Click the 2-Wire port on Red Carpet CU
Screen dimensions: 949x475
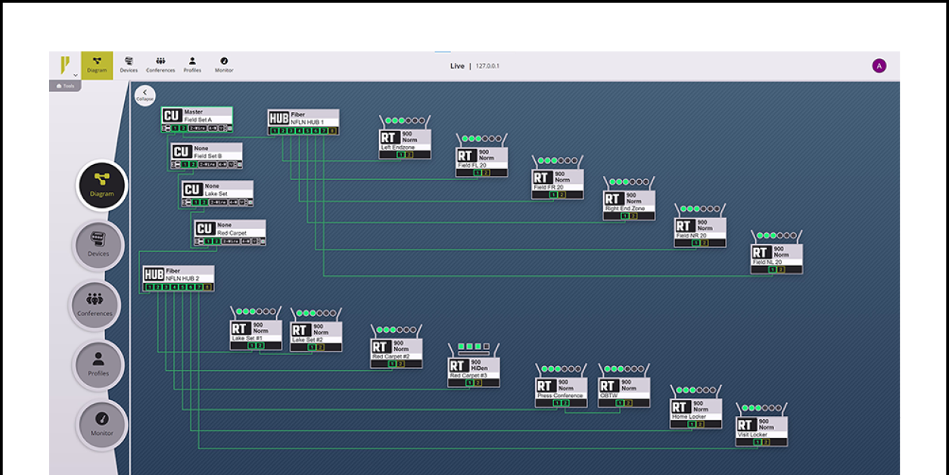pos(231,241)
